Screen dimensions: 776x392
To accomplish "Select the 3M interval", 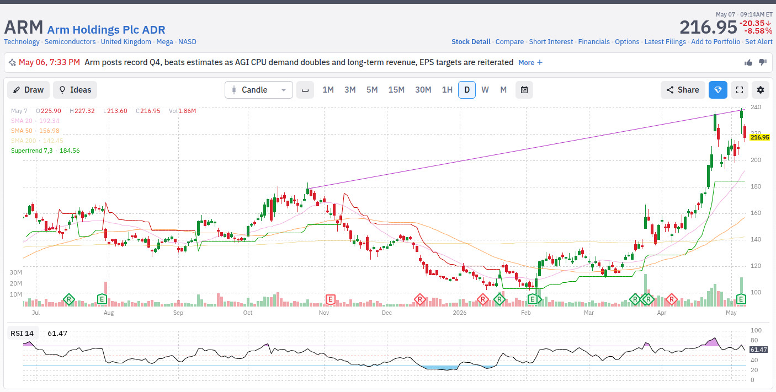I will point(350,90).
